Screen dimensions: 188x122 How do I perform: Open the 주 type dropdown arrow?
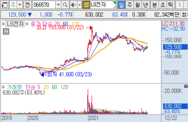(20, 5)
